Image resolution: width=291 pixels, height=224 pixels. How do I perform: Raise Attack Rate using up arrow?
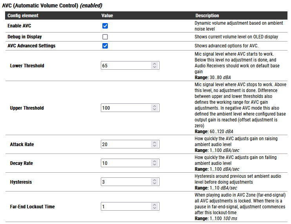[x=155, y=143]
